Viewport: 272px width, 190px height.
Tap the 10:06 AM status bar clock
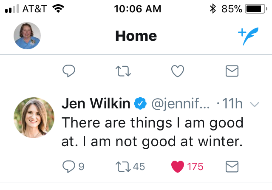(136, 9)
